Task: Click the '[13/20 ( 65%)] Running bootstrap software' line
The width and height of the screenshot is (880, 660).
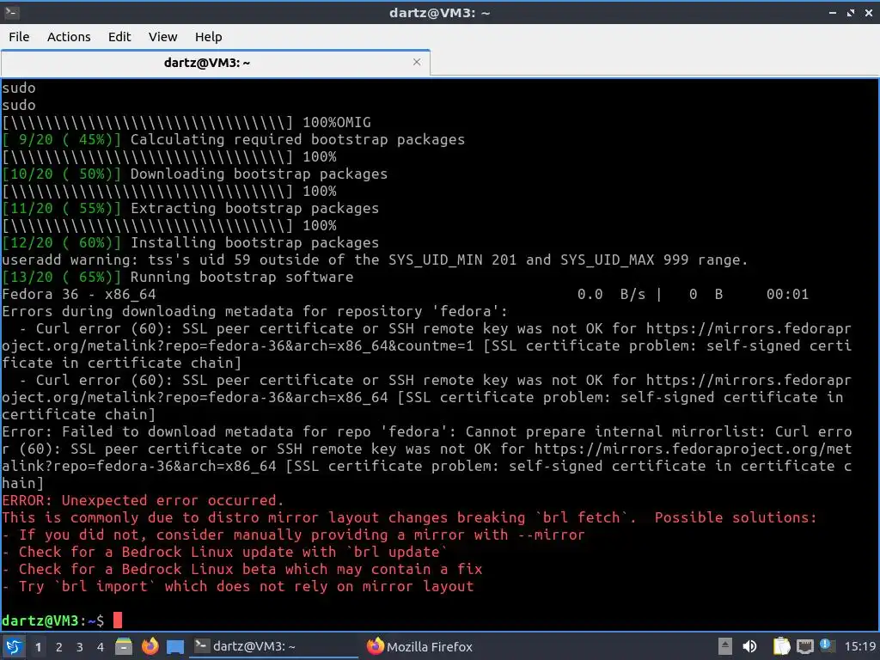Action: pyautogui.click(x=177, y=277)
